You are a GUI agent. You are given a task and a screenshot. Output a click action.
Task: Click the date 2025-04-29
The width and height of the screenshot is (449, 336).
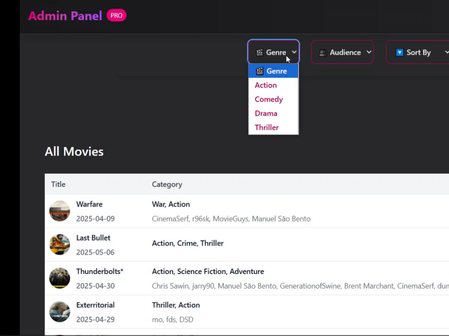coord(95,319)
